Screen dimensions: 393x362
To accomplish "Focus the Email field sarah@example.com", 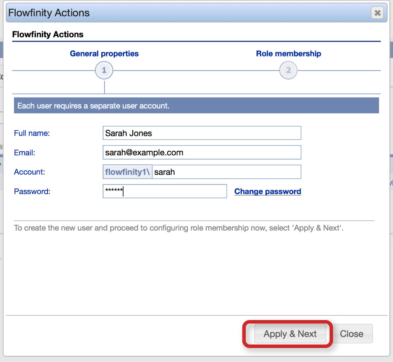I will tap(202, 152).
